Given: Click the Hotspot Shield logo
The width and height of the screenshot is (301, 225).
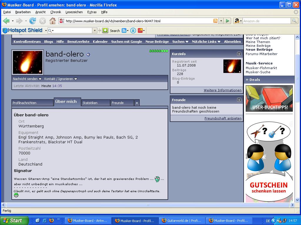Looking at the screenshot, I should [x=22, y=30].
